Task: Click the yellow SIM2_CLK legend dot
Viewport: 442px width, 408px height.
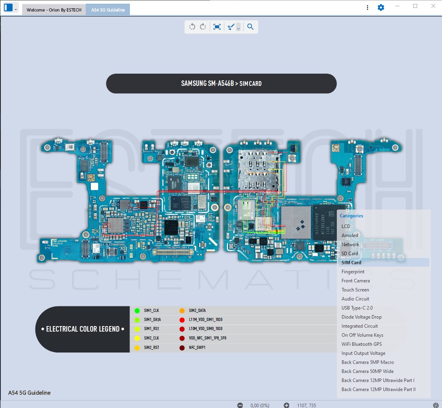Action: [x=137, y=338]
